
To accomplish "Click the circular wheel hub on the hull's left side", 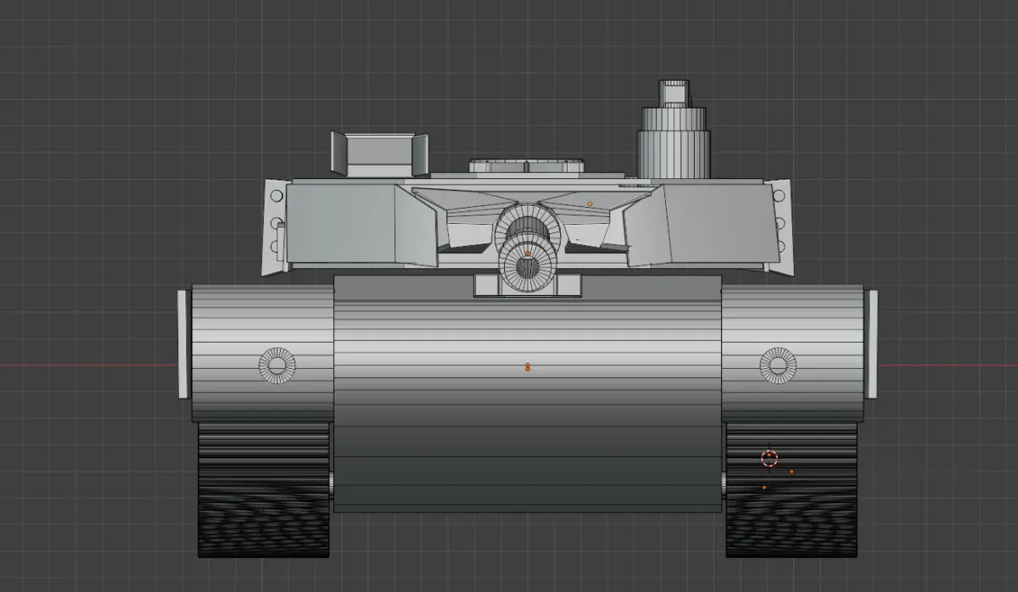I will pyautogui.click(x=277, y=366).
